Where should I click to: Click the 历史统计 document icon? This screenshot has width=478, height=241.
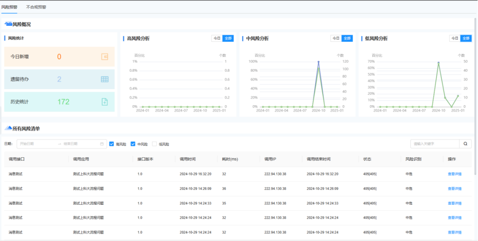tap(104, 102)
